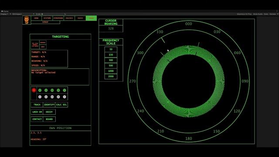Toggle Mute Audio in Game view

[x=258, y=14]
